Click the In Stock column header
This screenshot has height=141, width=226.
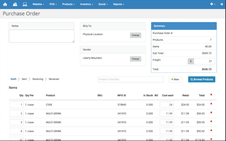pos(148,95)
